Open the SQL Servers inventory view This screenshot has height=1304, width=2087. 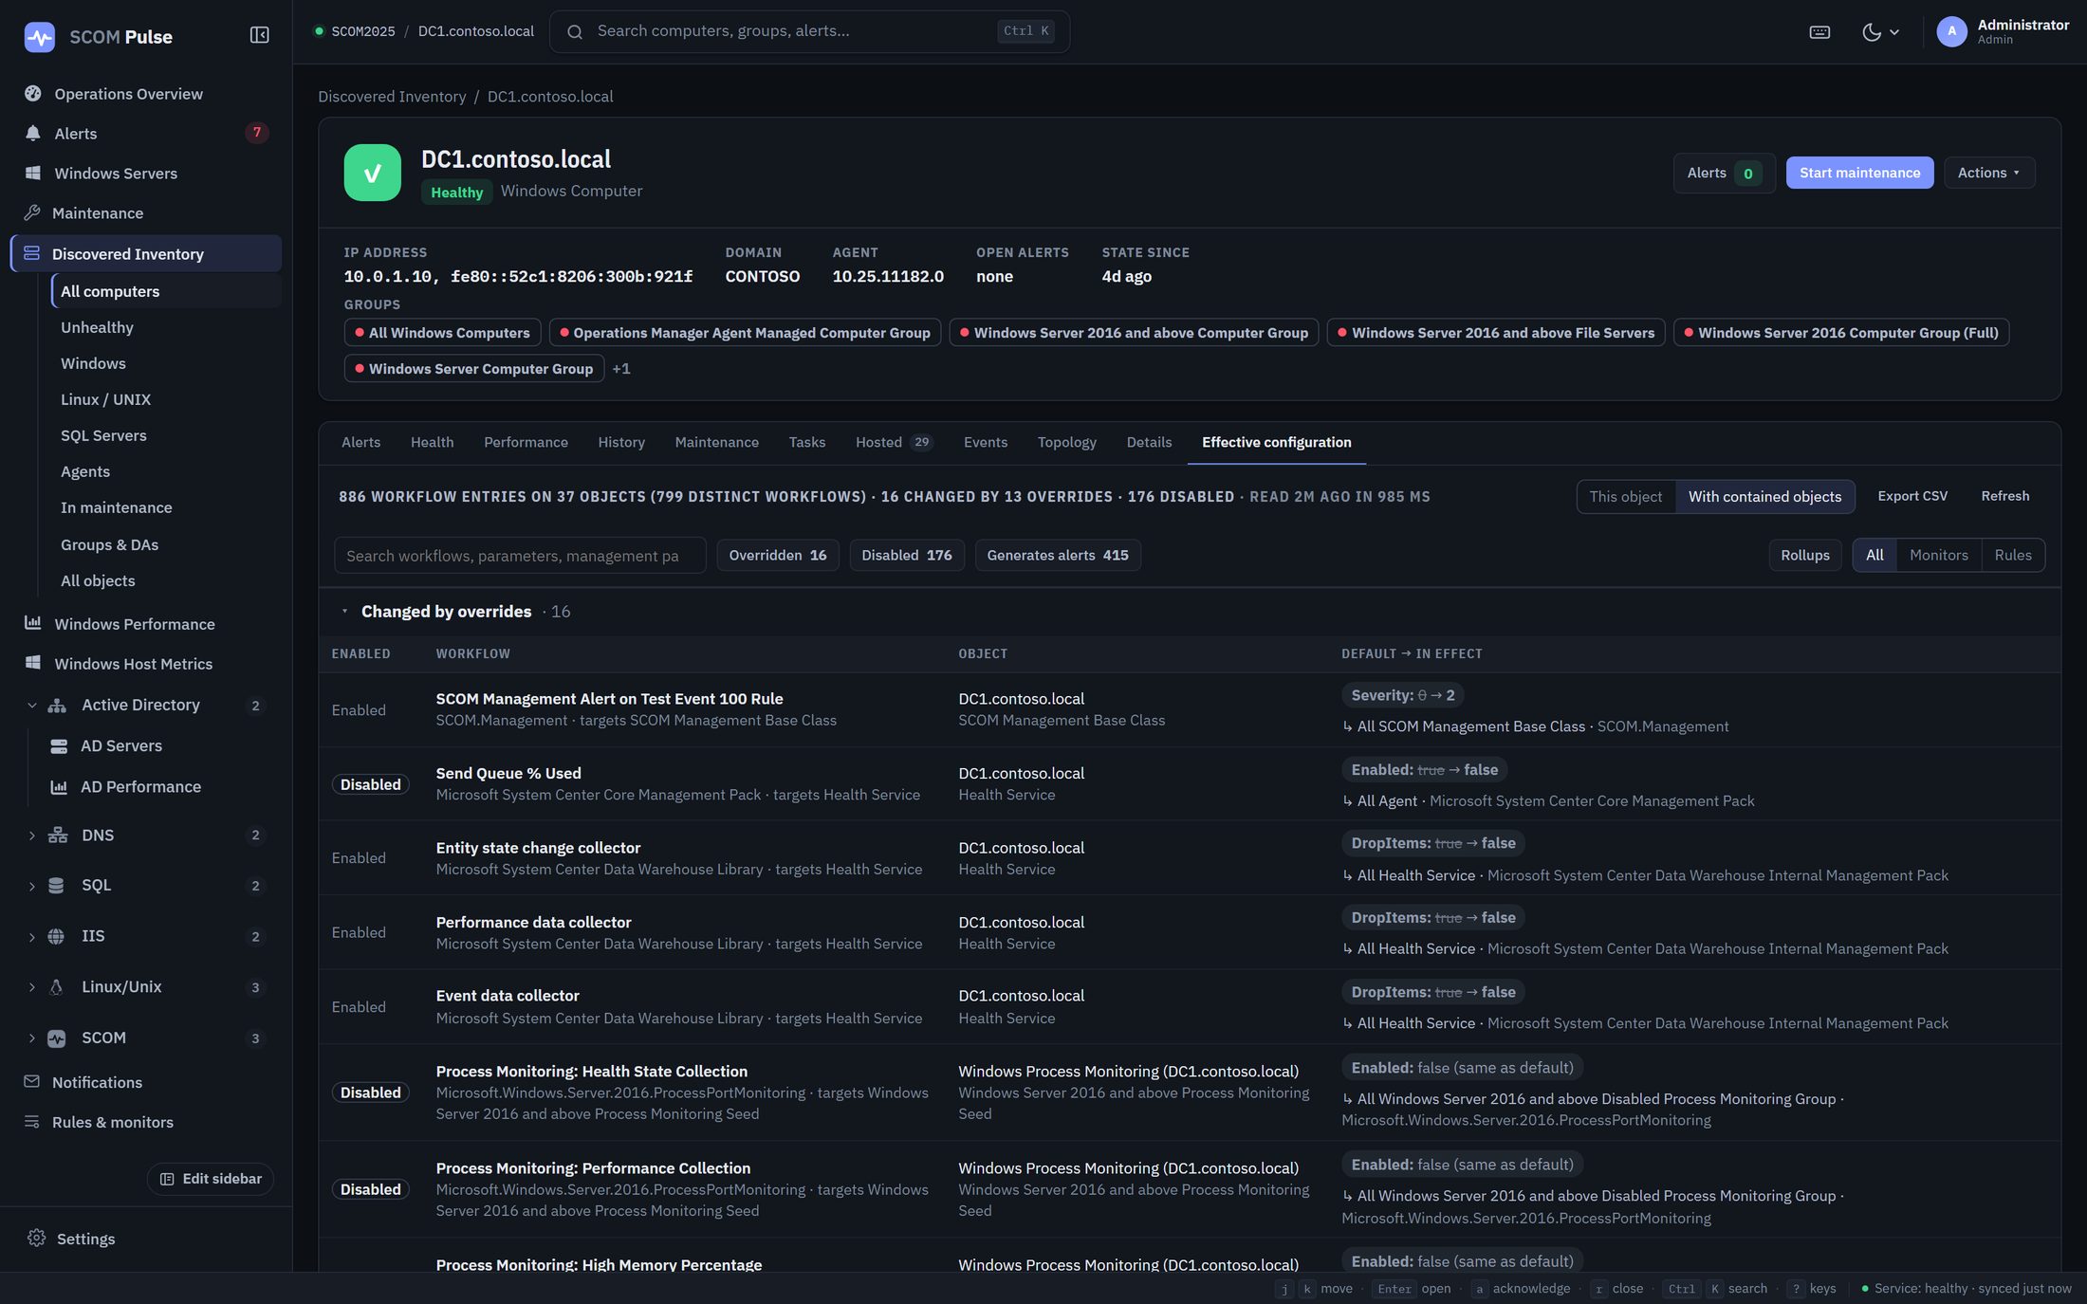pos(103,435)
